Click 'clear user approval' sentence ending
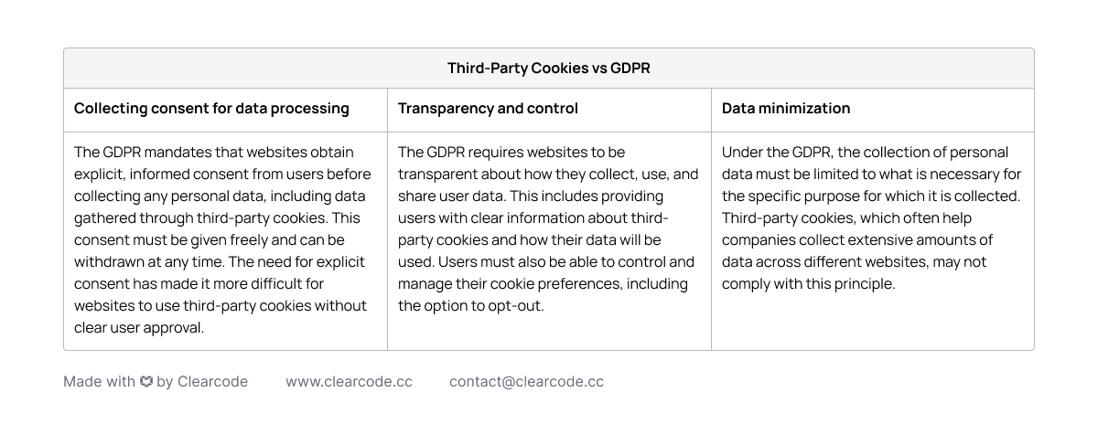 (x=139, y=328)
